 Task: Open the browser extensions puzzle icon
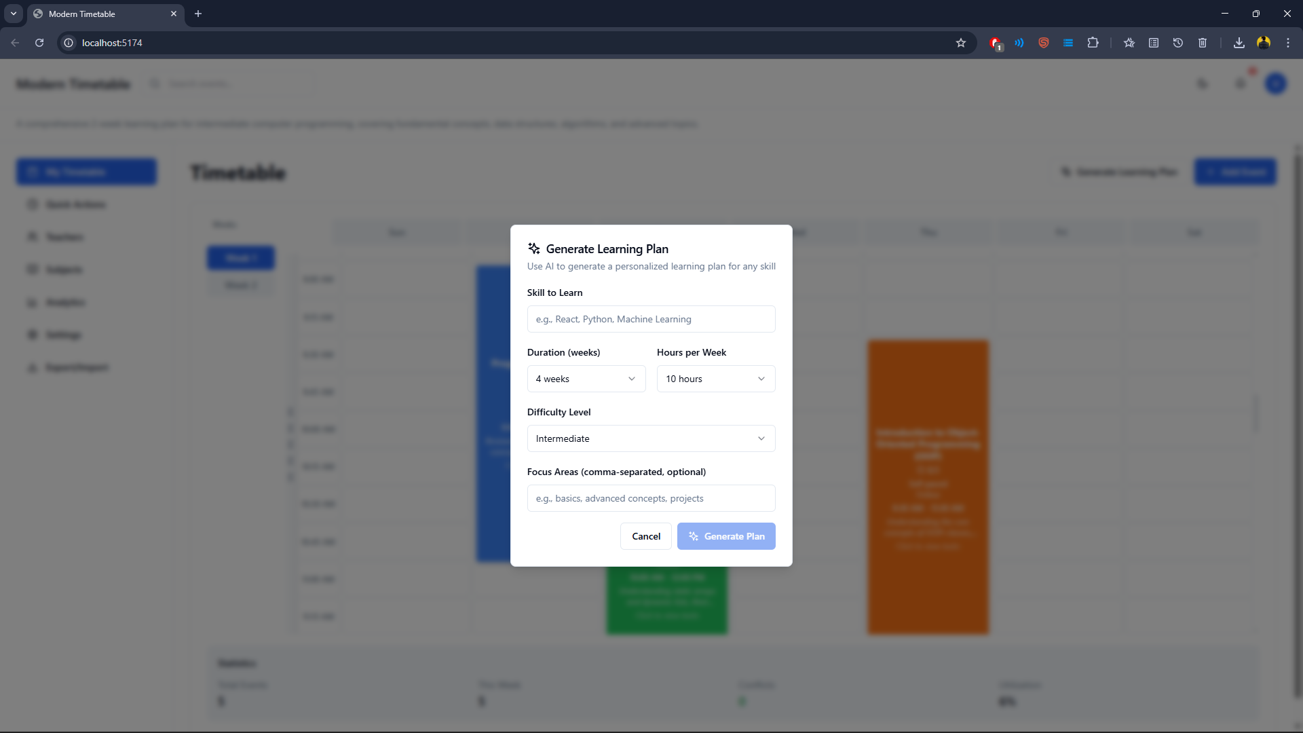1093,43
